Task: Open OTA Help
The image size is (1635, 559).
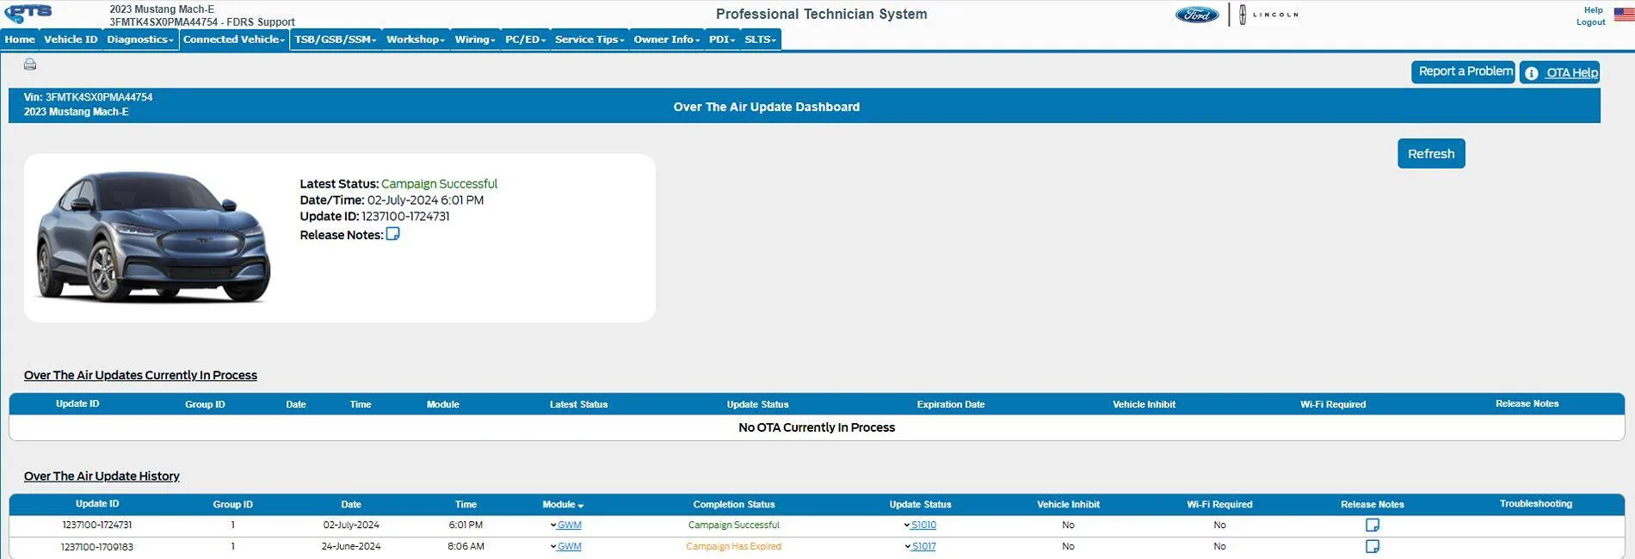Action: (1560, 72)
